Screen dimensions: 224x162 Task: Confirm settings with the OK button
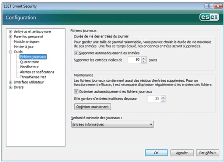tap(157, 153)
